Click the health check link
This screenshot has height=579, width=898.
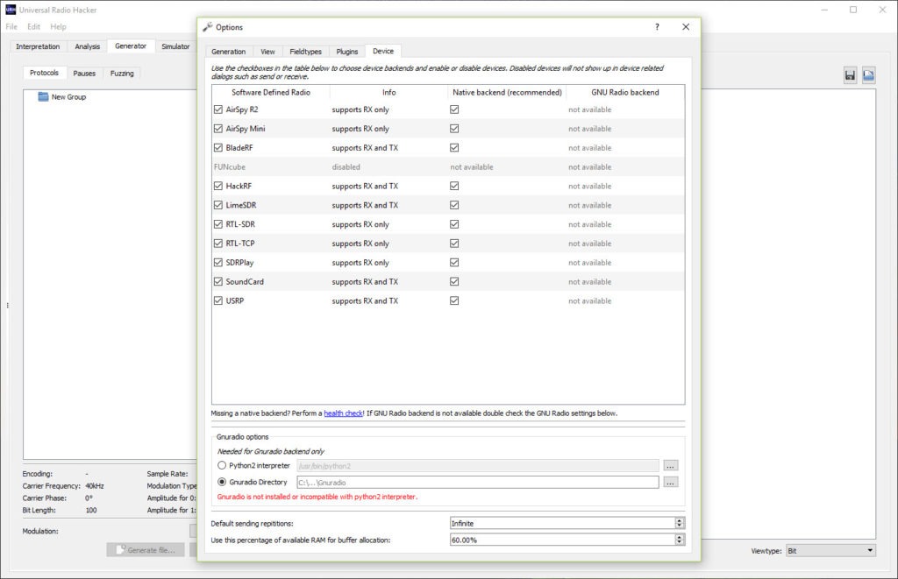343,413
